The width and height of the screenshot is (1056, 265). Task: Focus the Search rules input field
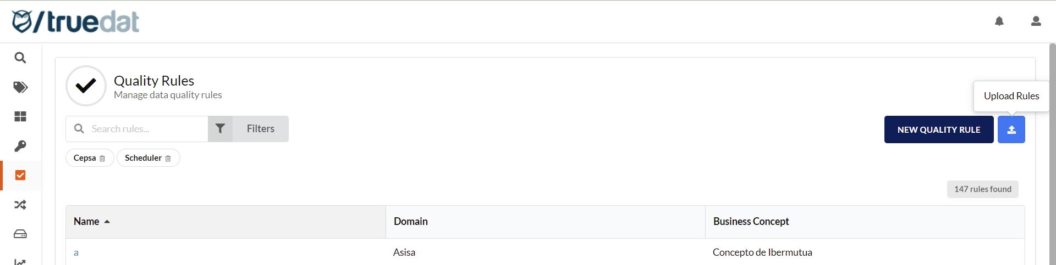[146, 129]
